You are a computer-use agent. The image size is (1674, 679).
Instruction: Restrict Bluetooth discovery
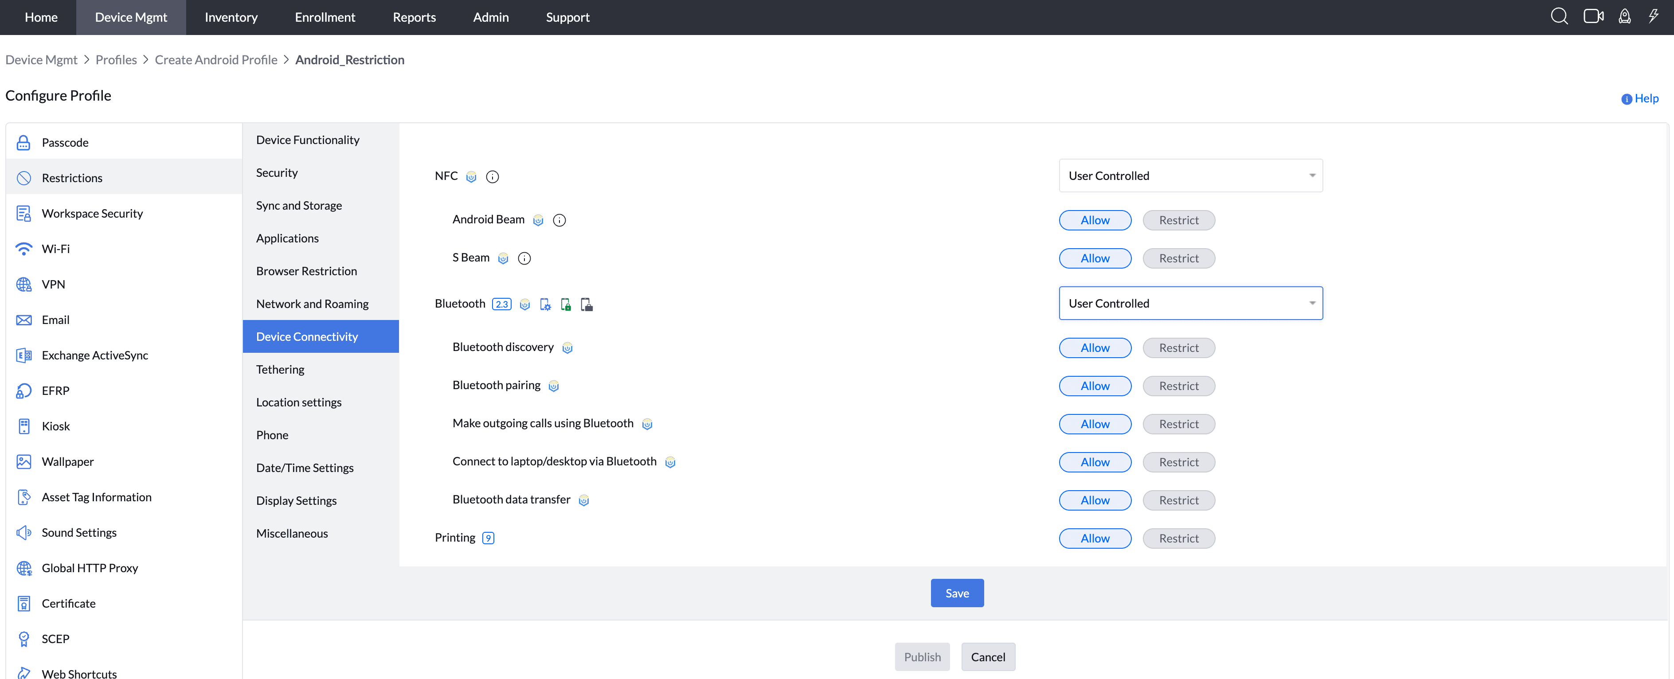click(1178, 347)
